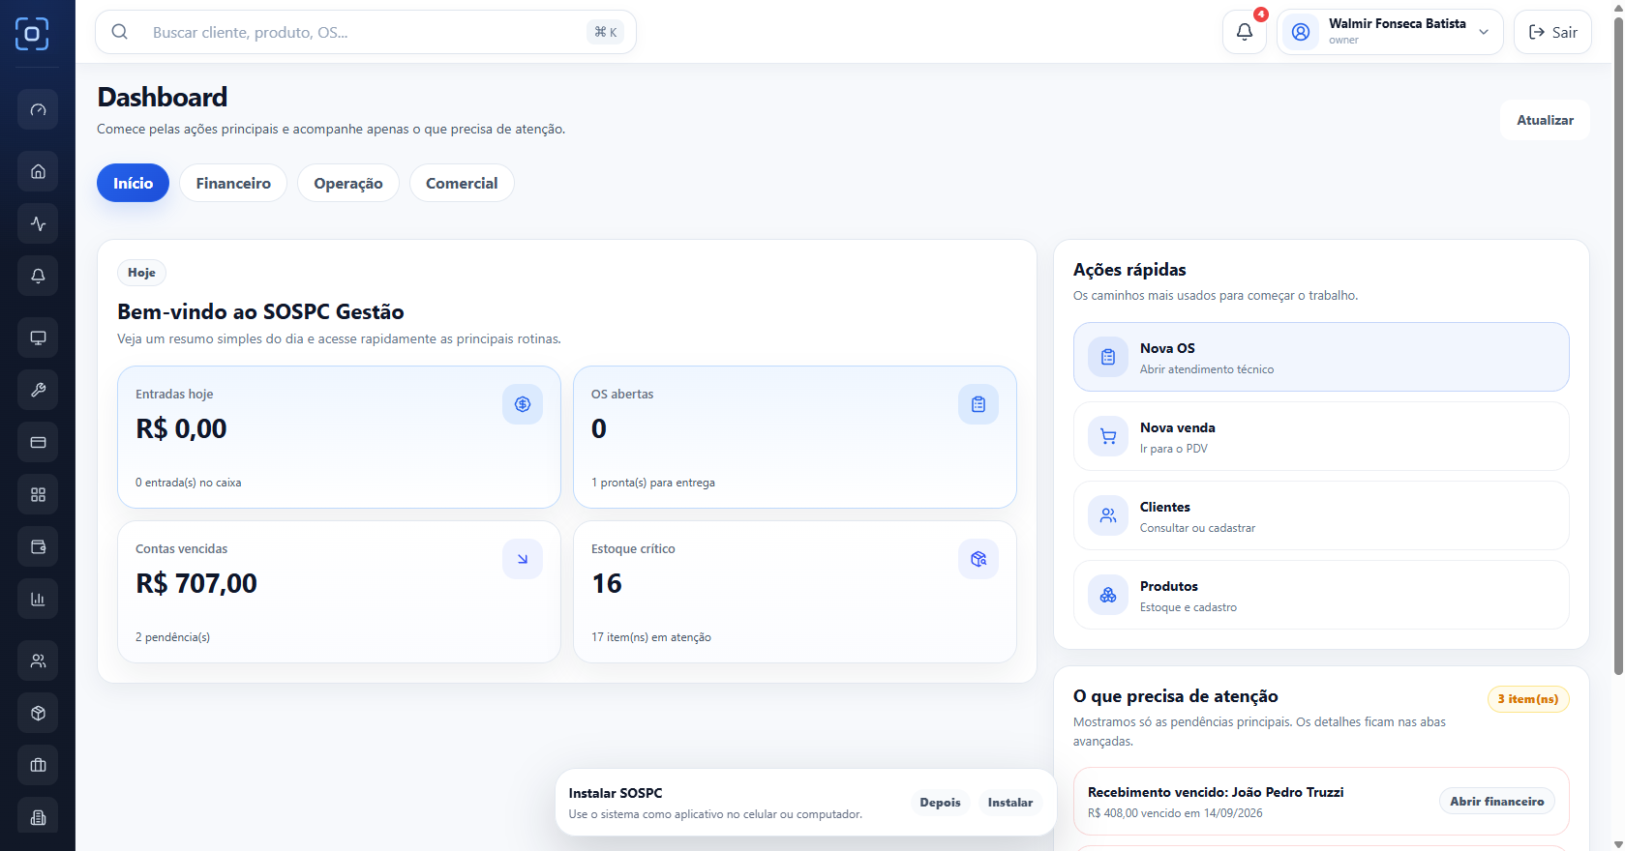Click the cart icon beside Nova venda
This screenshot has height=851, width=1625.
click(x=1108, y=436)
